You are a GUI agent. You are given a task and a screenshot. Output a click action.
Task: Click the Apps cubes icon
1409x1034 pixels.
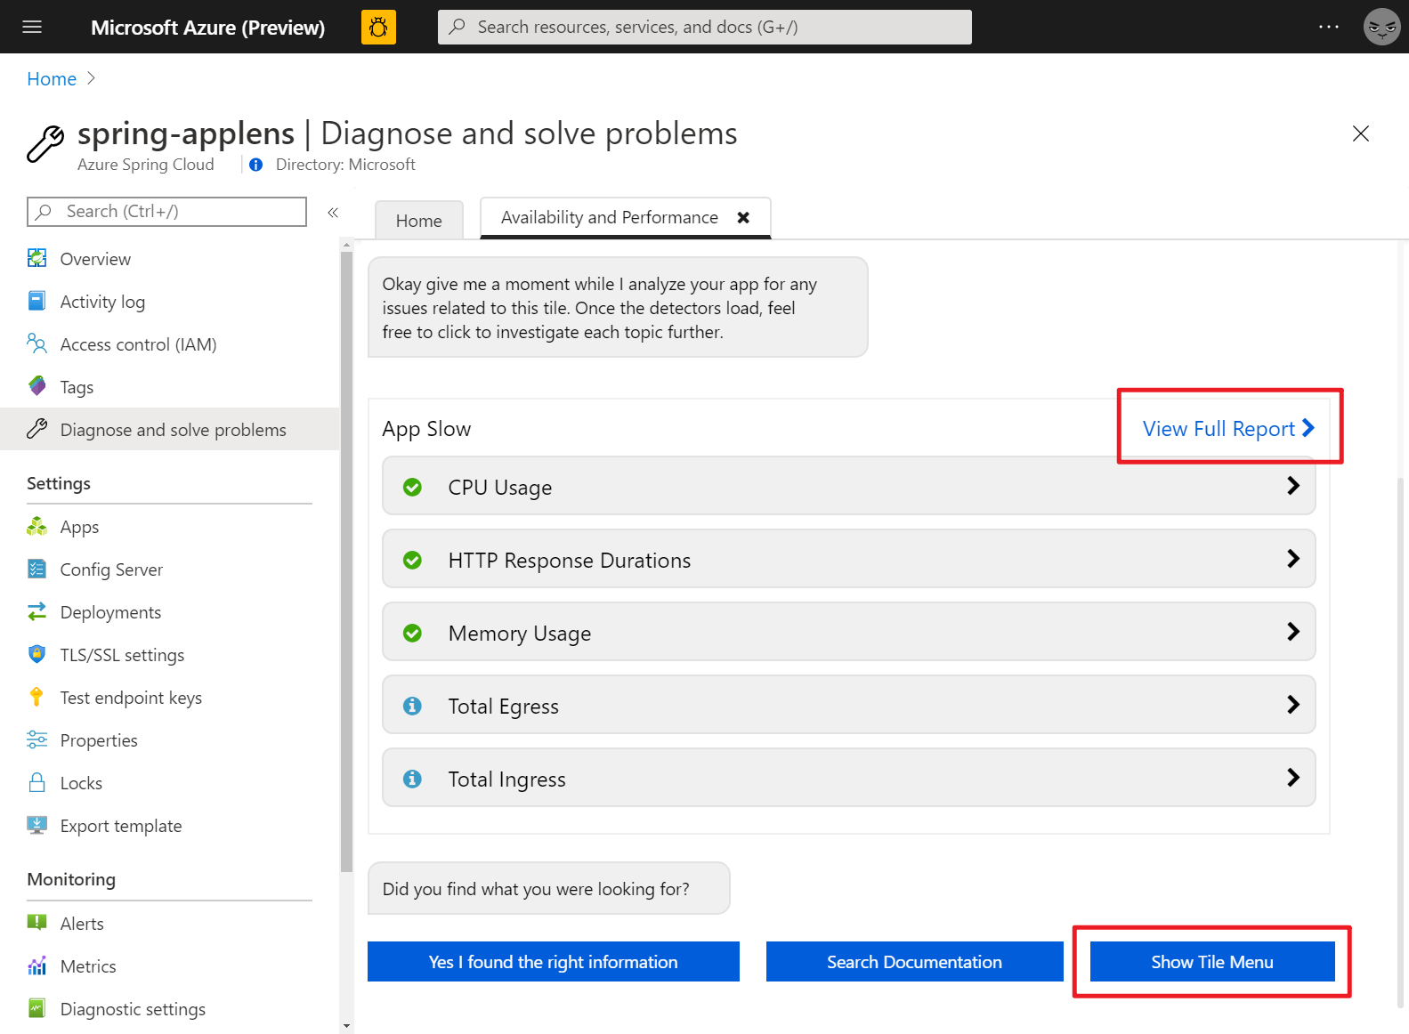click(x=36, y=526)
